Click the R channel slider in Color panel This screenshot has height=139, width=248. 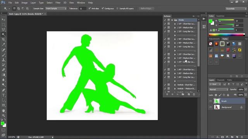226,20
